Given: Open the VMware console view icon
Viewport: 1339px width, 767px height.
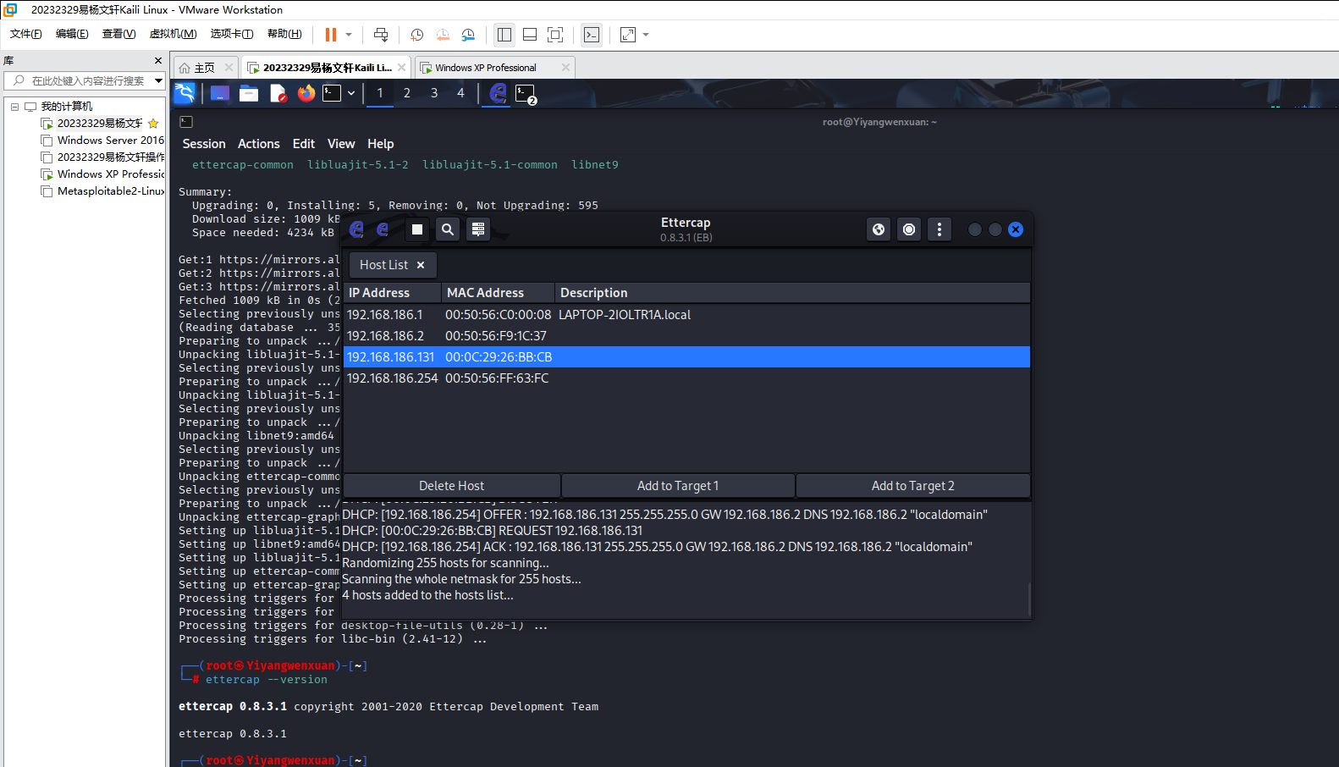Looking at the screenshot, I should point(592,35).
